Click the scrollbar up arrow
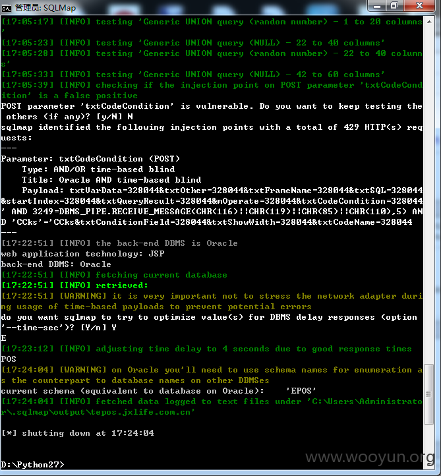Screen dimensions: 441x476 pos(429,22)
